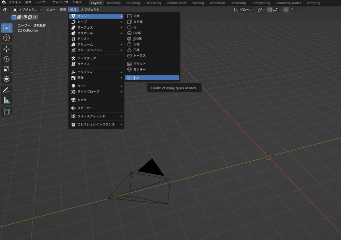This screenshot has width=341, height=240.
Task: Select the Add Cube tool icon
Action: pyautogui.click(x=6, y=112)
